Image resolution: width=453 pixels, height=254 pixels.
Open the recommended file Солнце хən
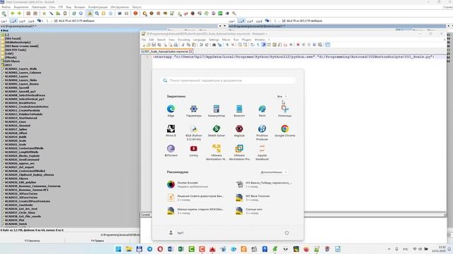pos(264,211)
